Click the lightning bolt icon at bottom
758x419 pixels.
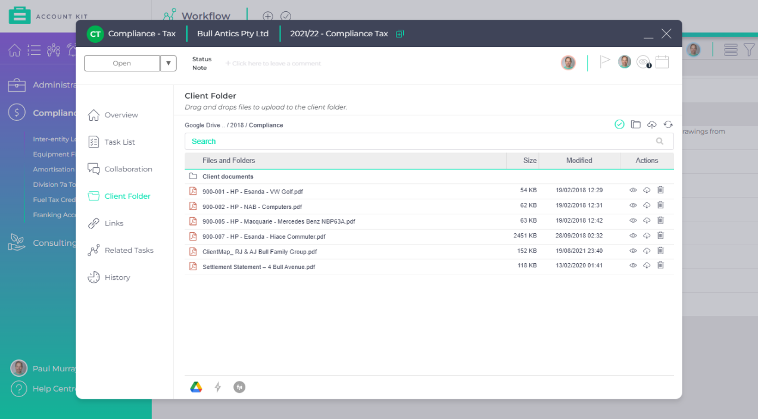[x=218, y=387]
